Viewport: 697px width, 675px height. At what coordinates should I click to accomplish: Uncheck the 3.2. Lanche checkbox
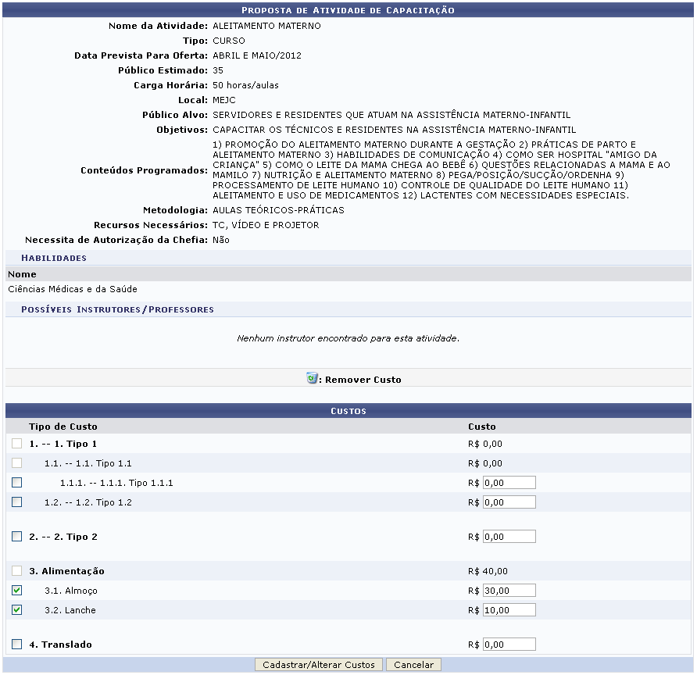(17, 610)
